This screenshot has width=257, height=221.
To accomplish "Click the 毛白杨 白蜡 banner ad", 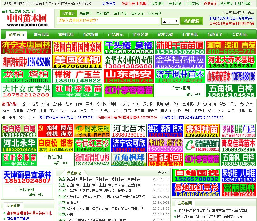I will click(19, 131).
